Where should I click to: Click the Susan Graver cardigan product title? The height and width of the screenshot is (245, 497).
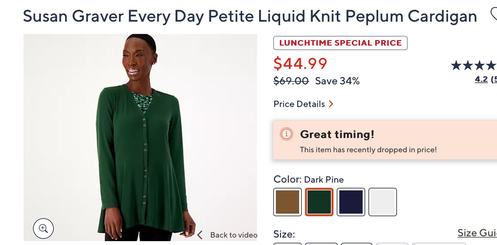[x=250, y=16]
